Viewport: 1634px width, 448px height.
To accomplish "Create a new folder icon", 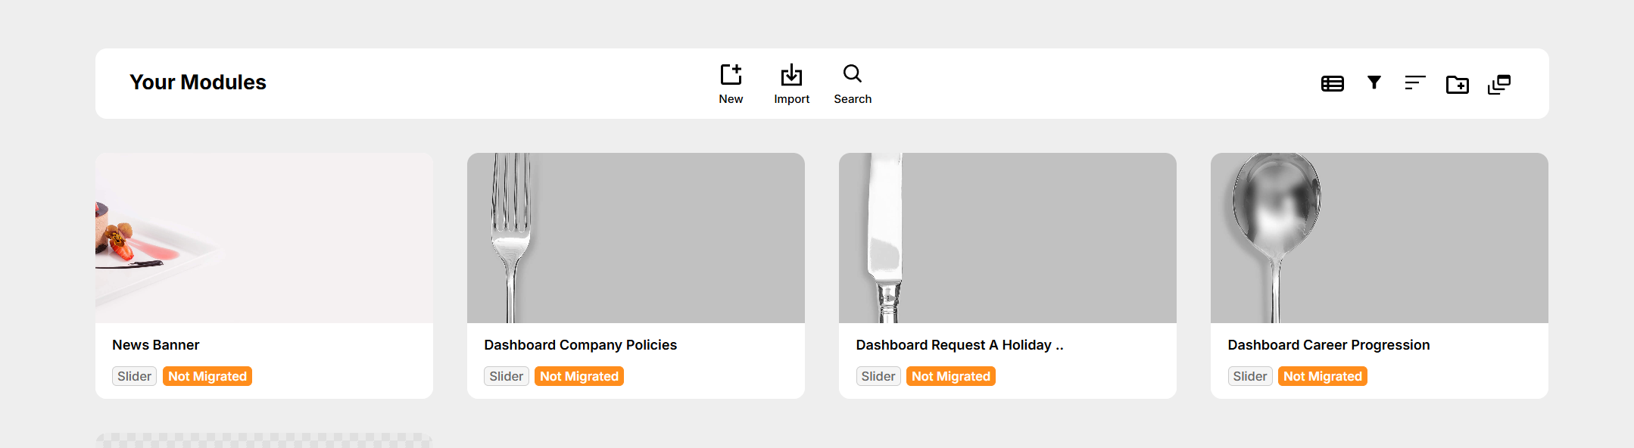I will (x=1457, y=84).
